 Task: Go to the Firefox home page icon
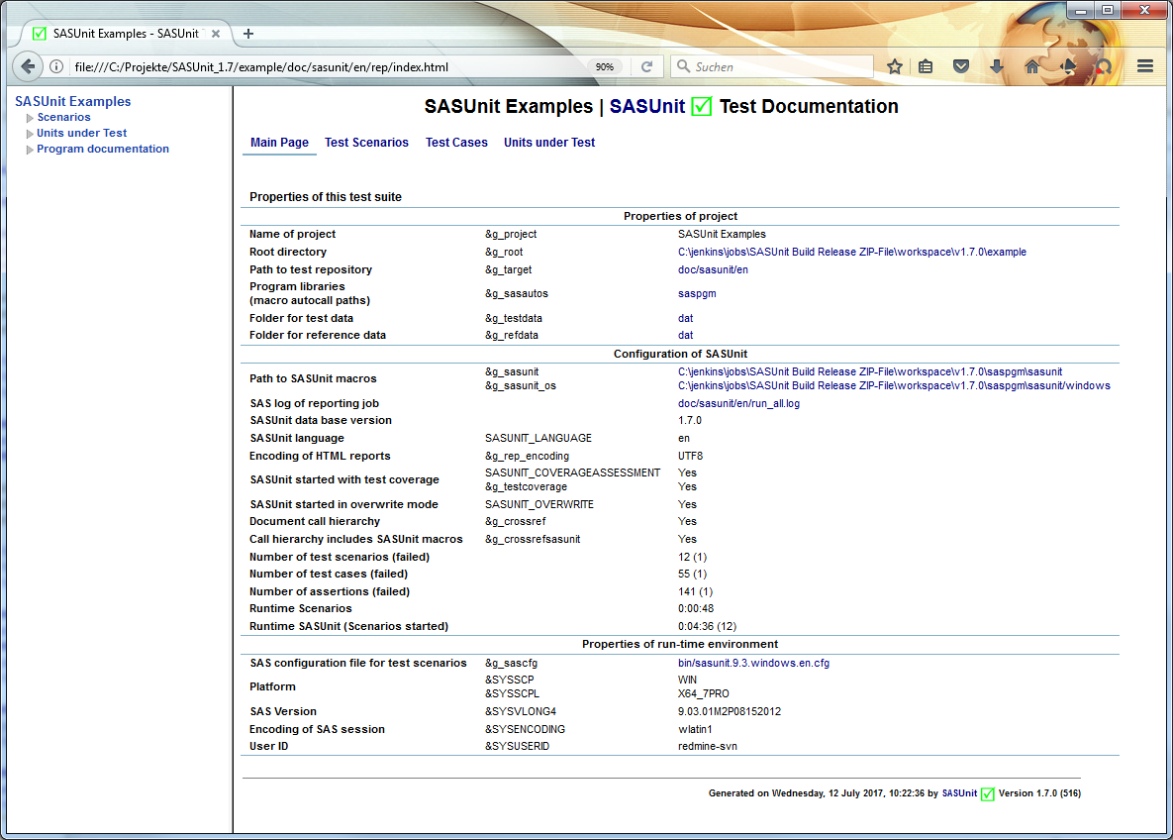1032,66
